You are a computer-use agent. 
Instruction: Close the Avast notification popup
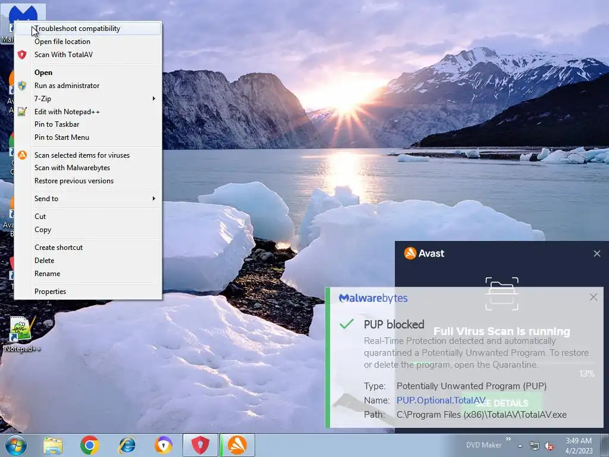point(597,253)
